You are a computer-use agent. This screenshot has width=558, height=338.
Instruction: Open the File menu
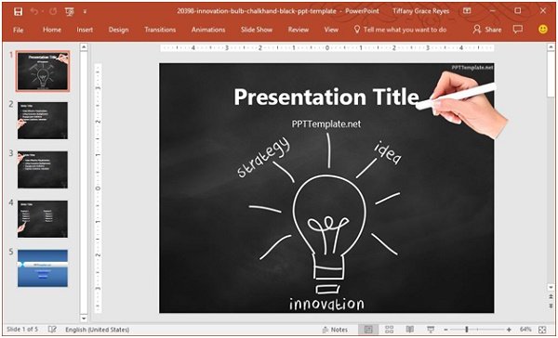19,31
